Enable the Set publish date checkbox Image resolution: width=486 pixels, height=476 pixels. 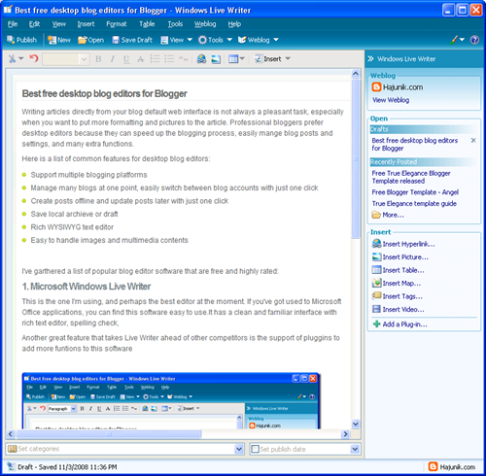tap(256, 449)
